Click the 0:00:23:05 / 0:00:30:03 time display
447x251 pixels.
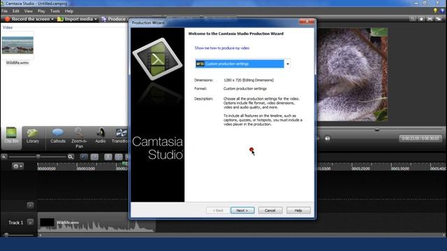click(420, 138)
